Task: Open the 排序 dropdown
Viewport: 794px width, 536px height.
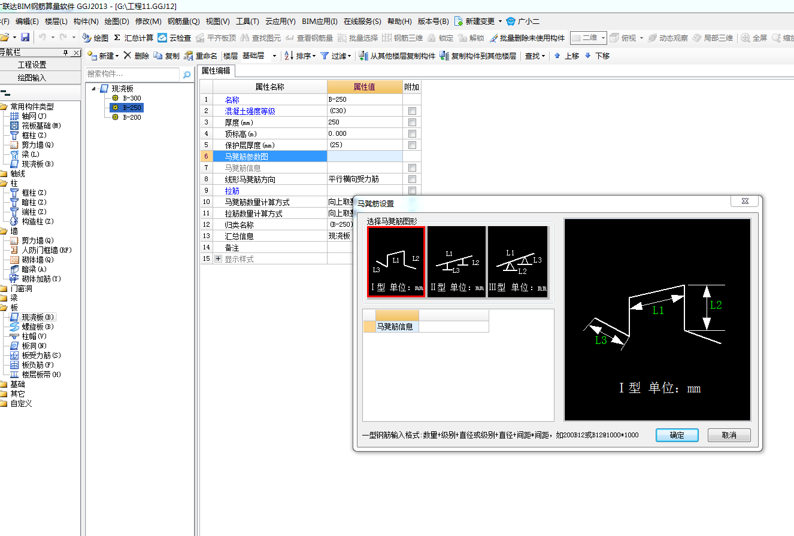Action: pyautogui.click(x=300, y=56)
